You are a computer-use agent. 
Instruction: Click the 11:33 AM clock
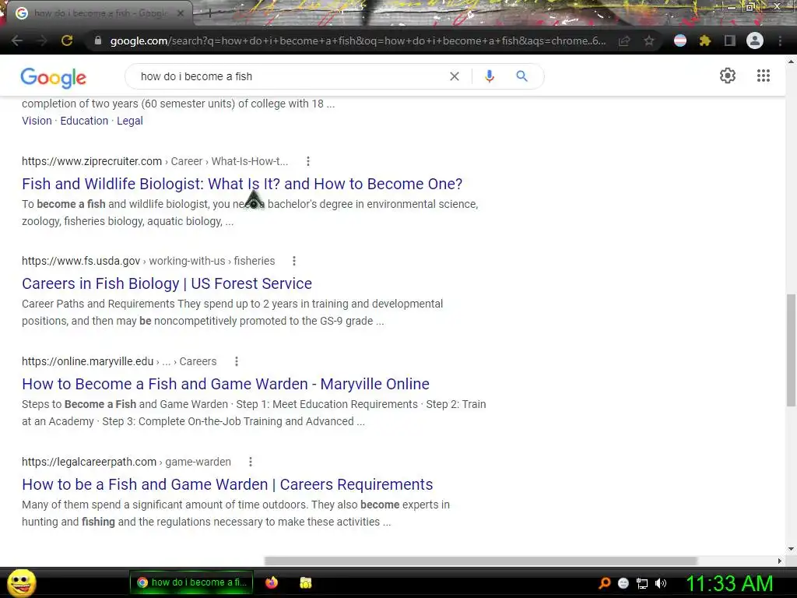click(730, 583)
